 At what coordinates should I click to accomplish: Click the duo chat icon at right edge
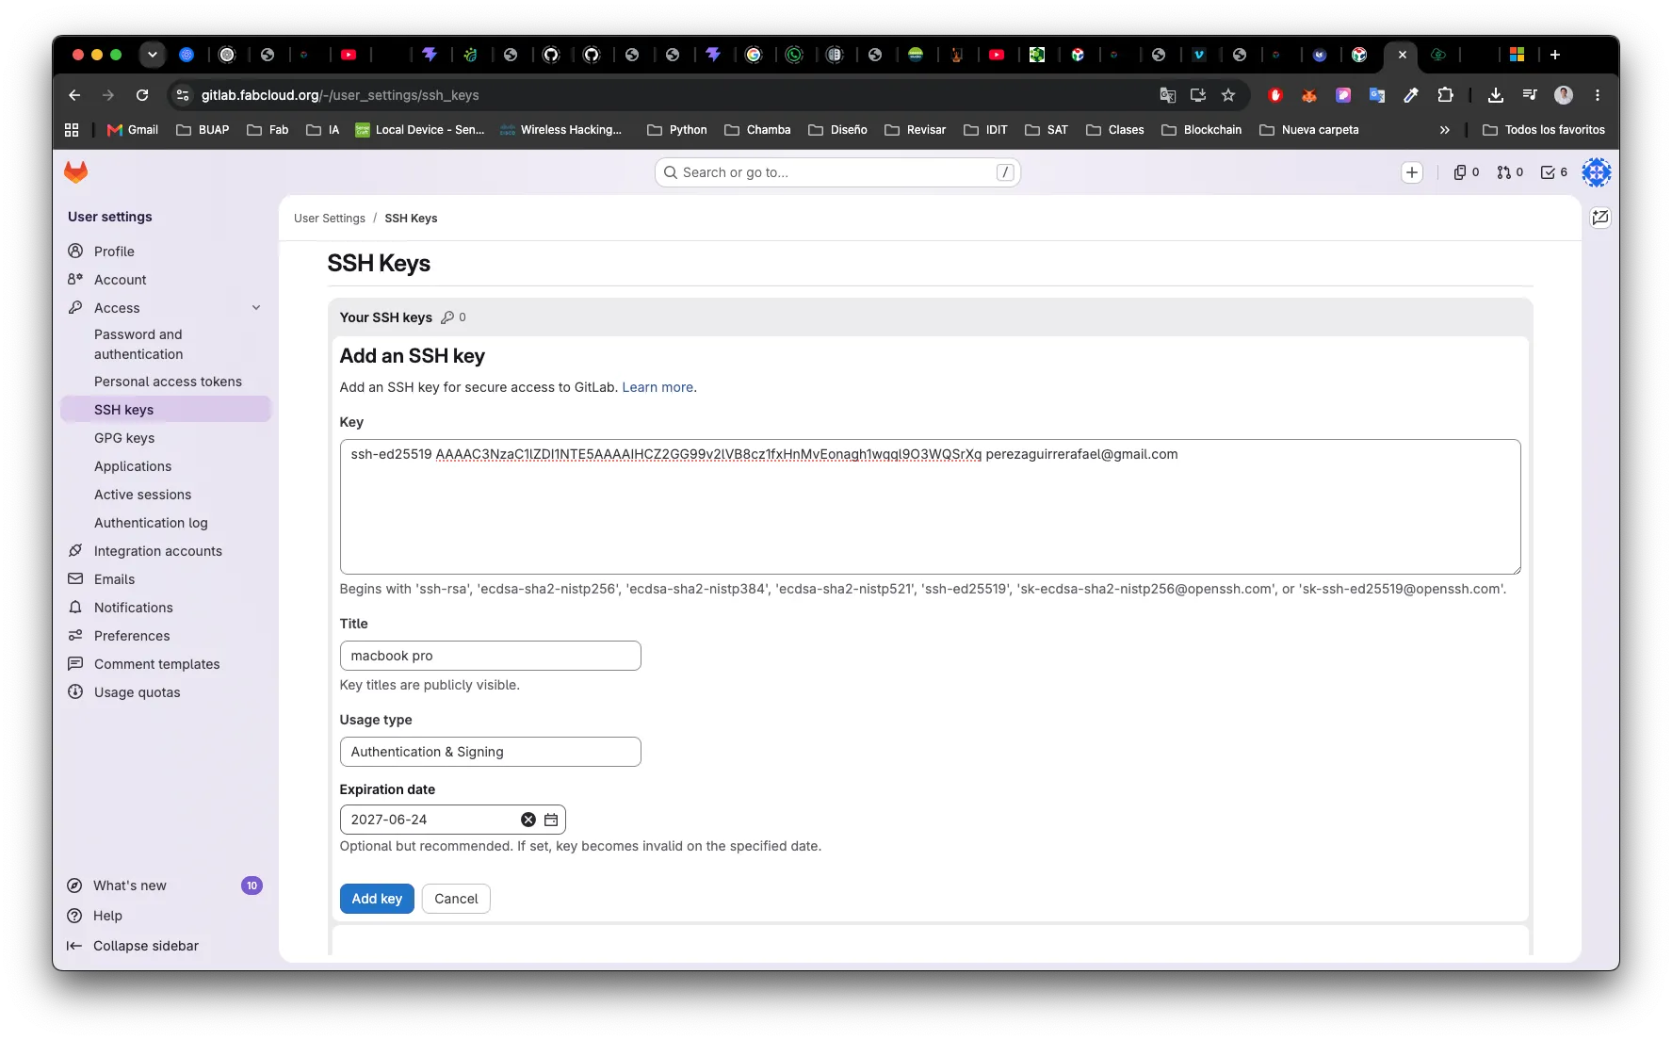coord(1599,218)
